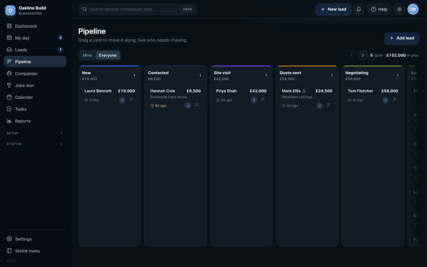Click the Add lead button
The width and height of the screenshot is (427, 267).
402,38
